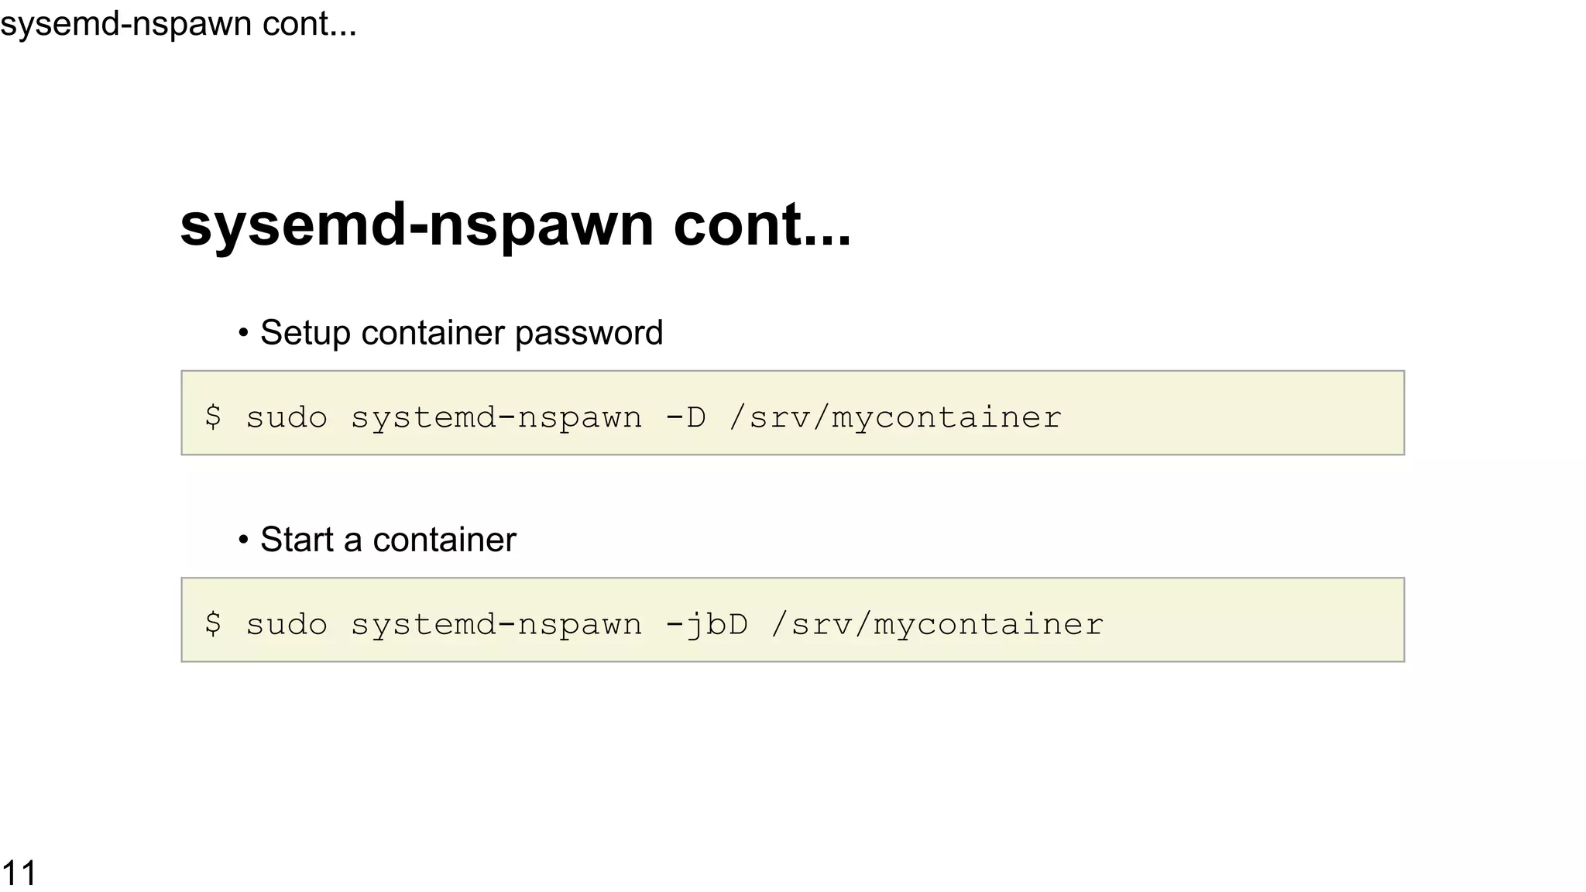The height and width of the screenshot is (892, 1586).
Task: Click 'sudo' in the first command line
Action: pyautogui.click(x=287, y=417)
